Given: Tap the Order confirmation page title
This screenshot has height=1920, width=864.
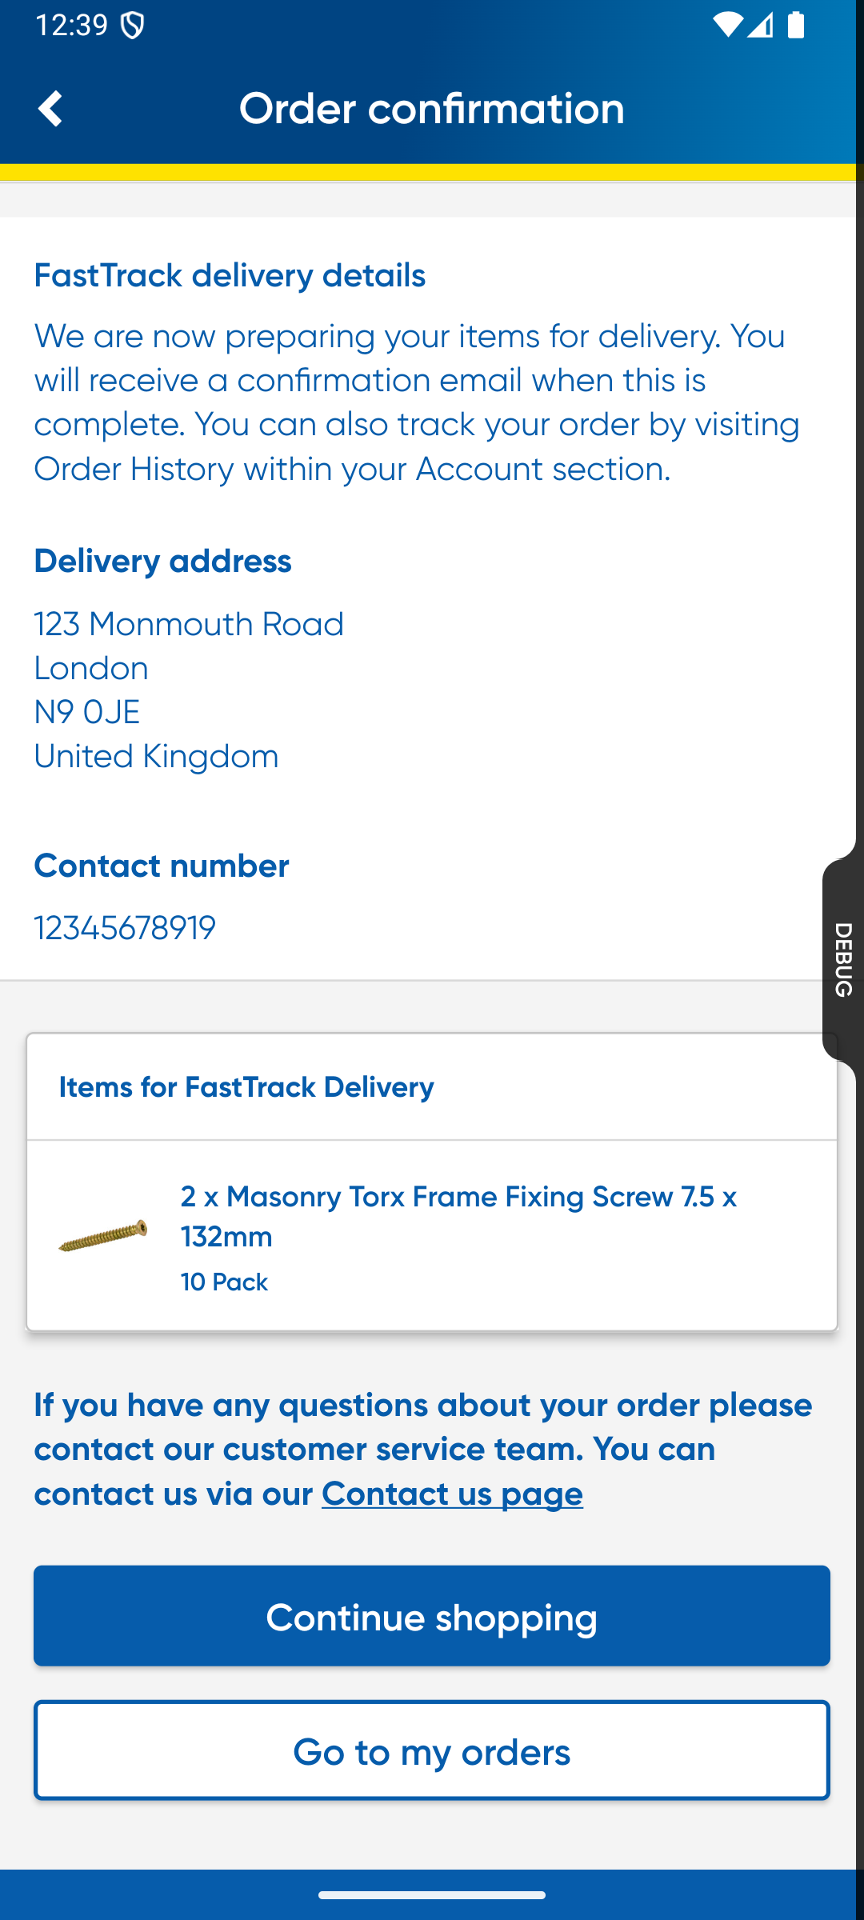Looking at the screenshot, I should (432, 108).
